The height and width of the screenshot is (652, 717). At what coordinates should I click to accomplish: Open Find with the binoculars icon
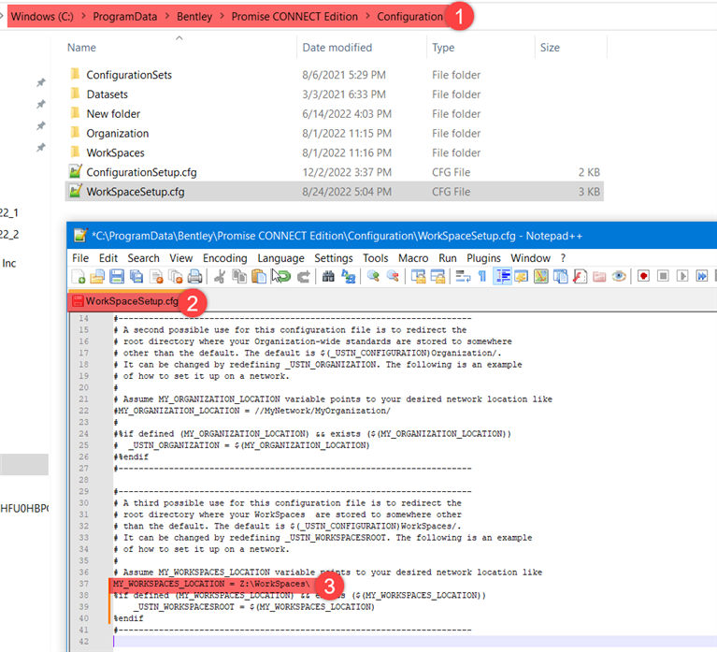pyautogui.click(x=328, y=276)
